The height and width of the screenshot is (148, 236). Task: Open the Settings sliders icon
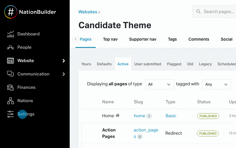[x=10, y=114]
